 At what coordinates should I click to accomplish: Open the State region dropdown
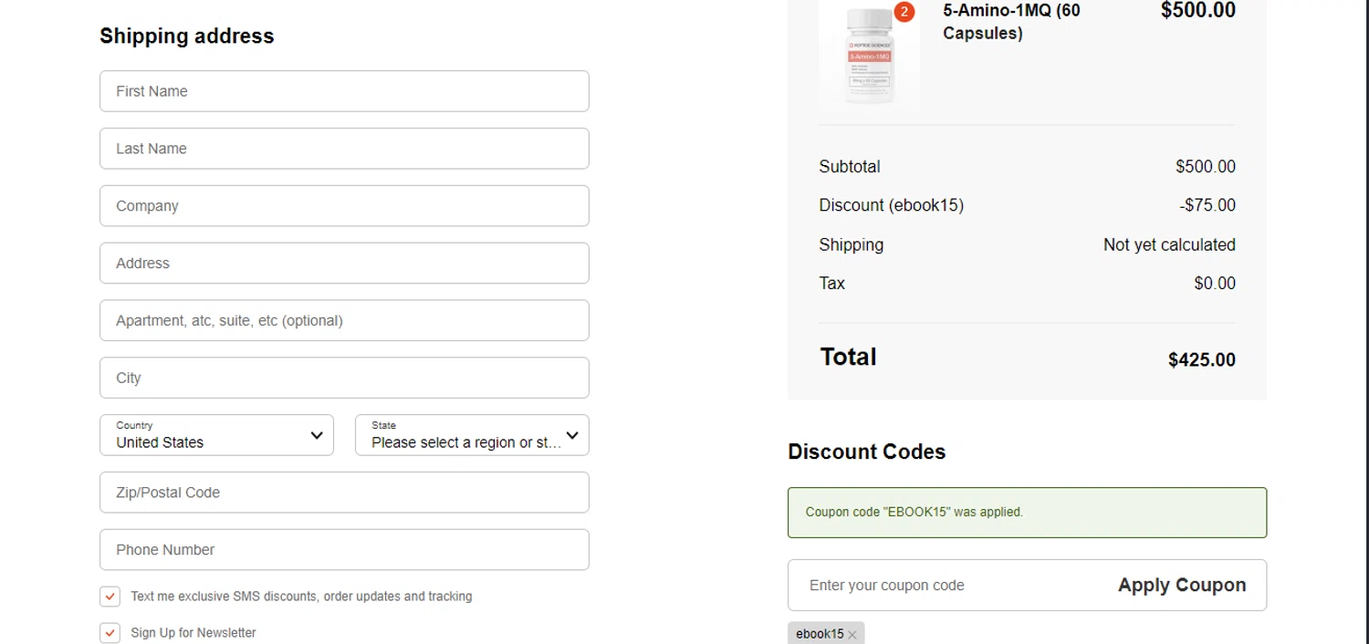tap(472, 435)
